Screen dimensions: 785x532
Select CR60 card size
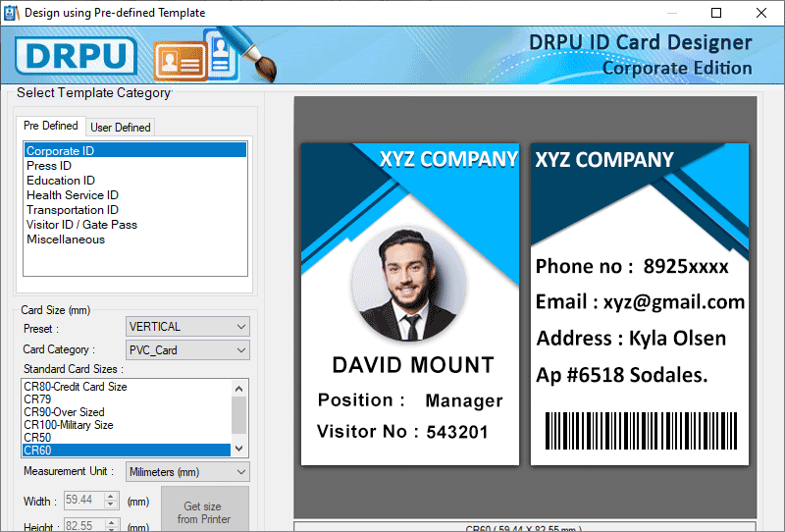(127, 451)
